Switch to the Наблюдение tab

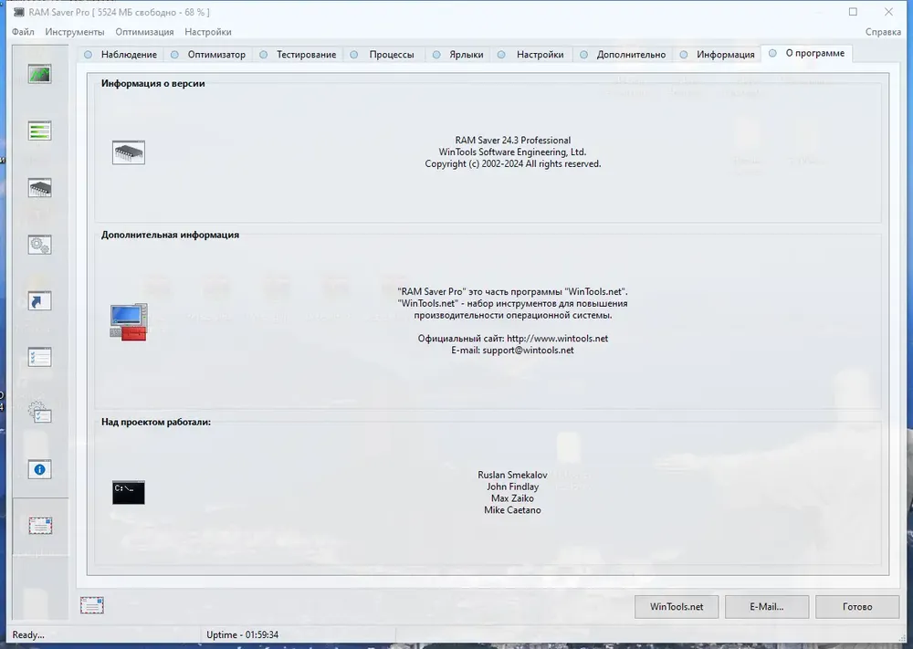[121, 54]
